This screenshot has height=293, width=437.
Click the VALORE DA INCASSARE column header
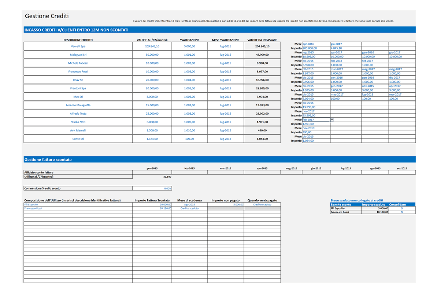(262, 40)
